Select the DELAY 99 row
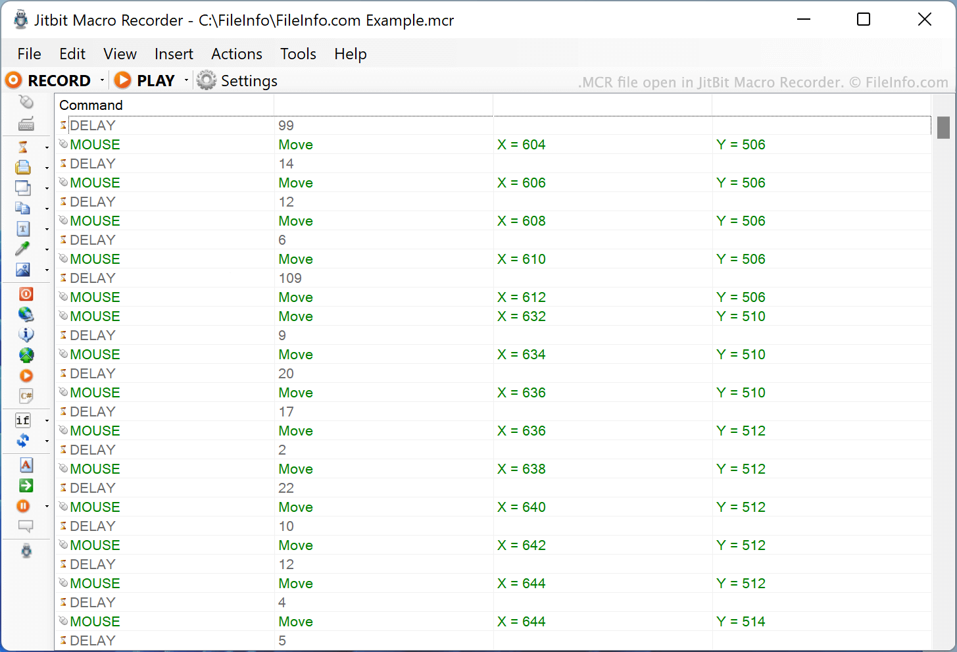Screen dimensions: 957x652 (493, 126)
